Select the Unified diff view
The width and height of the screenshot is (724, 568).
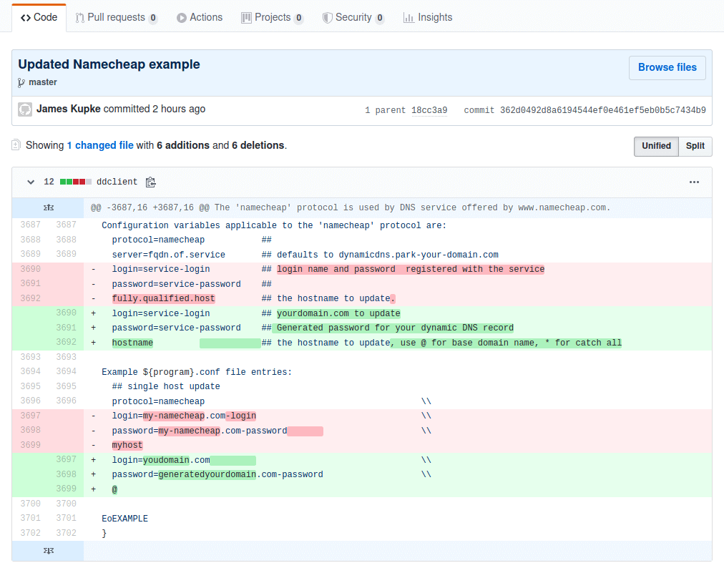point(656,146)
